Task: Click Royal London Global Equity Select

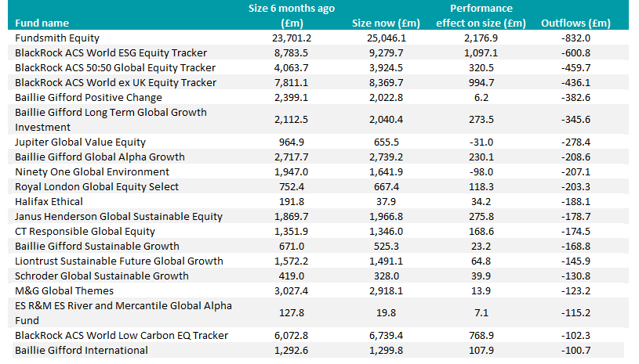Action: (96, 186)
